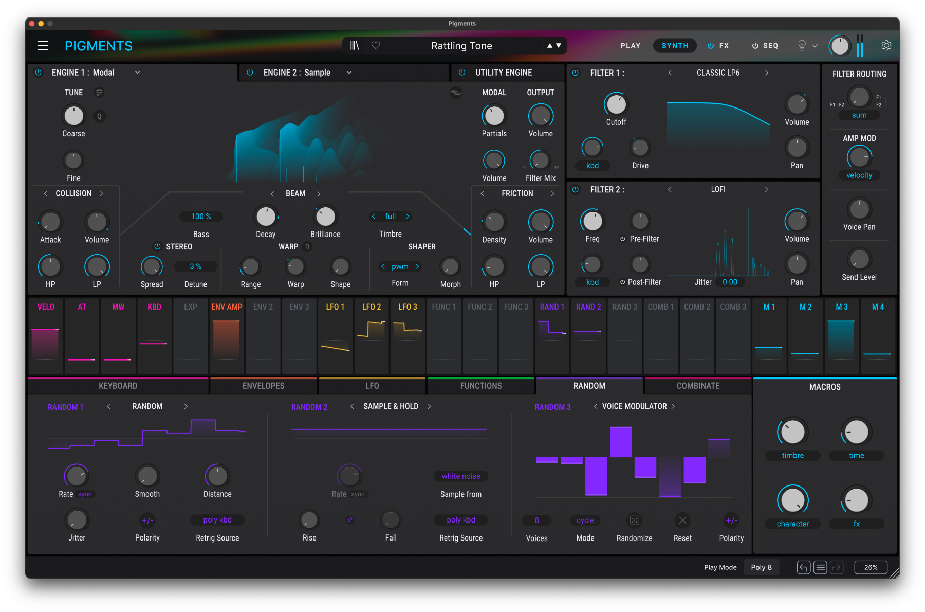Click the sound design tips lightbulb icon
This screenshot has width=925, height=612.
(x=802, y=46)
